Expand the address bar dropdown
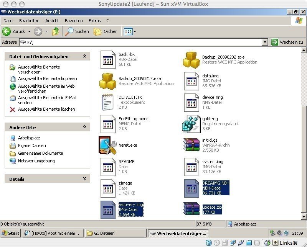The width and height of the screenshot is (307, 247). point(265,42)
